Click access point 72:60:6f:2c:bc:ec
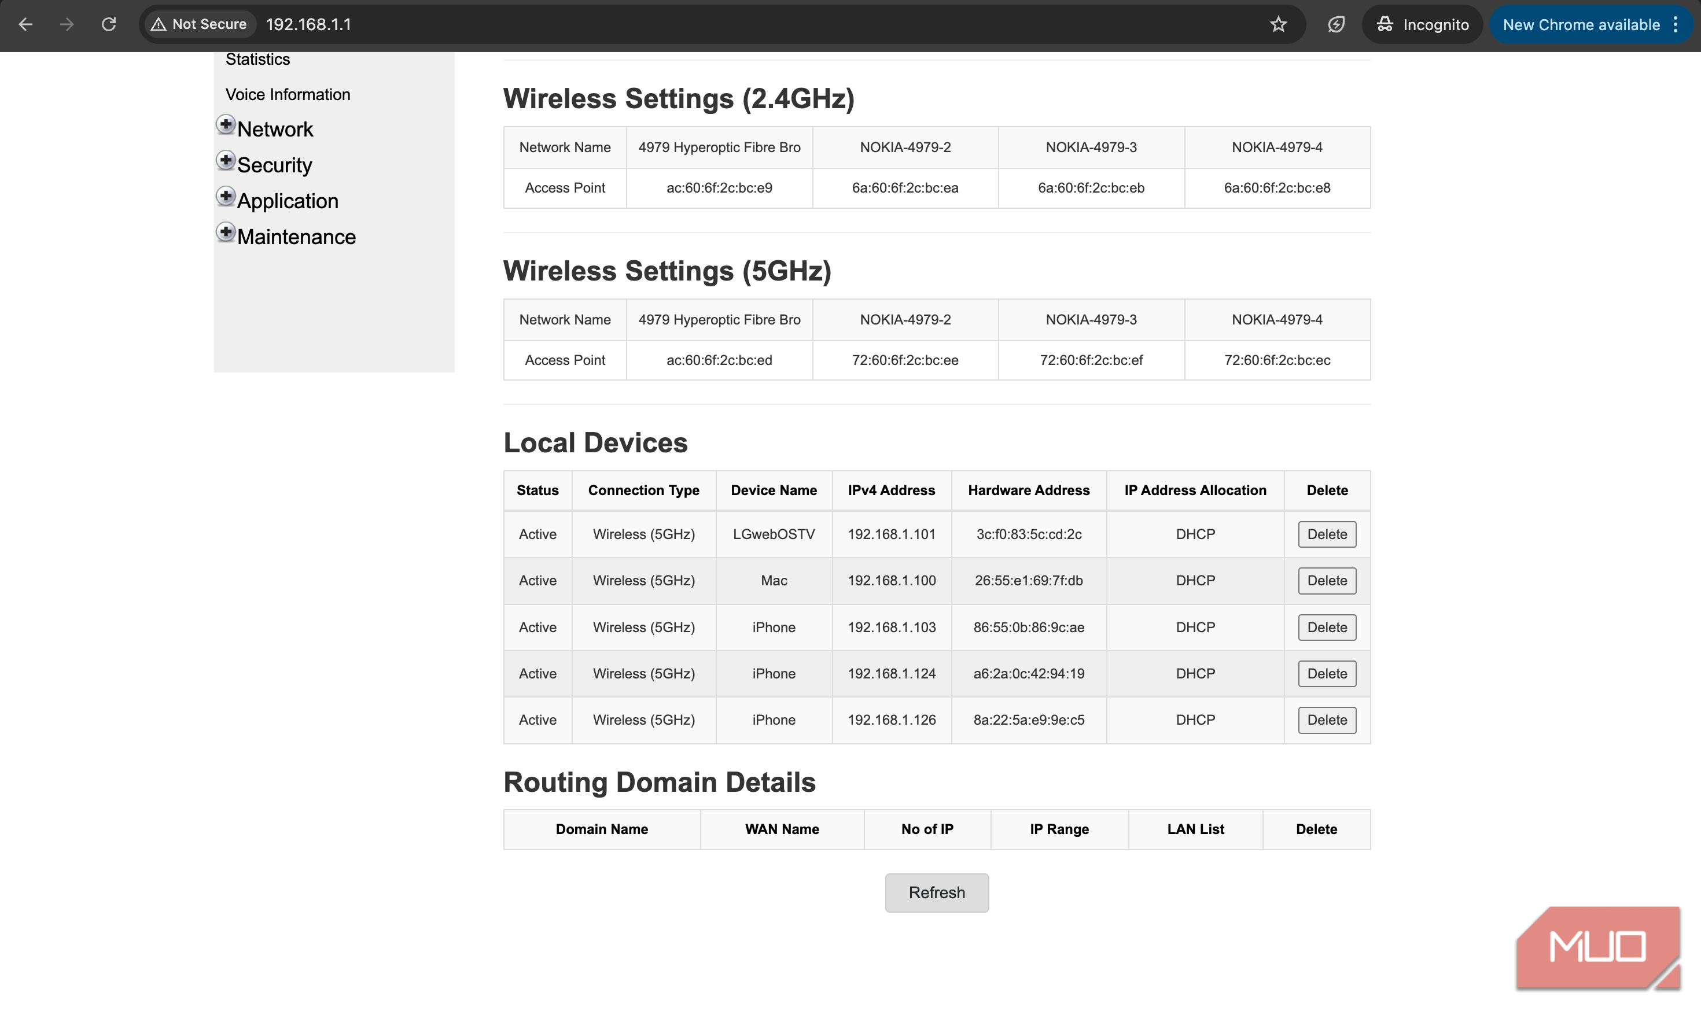Screen dimensions: 1701x1011 tap(1277, 360)
